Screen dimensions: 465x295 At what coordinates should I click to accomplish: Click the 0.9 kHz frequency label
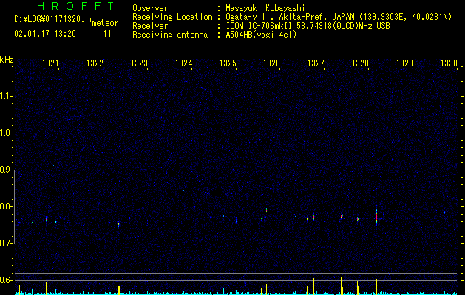[x=6, y=170]
